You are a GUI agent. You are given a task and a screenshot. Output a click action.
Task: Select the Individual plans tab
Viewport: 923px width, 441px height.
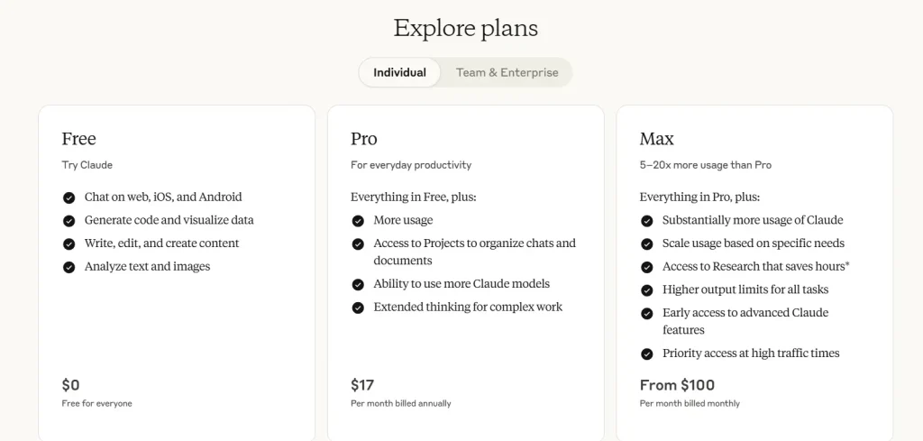[399, 72]
